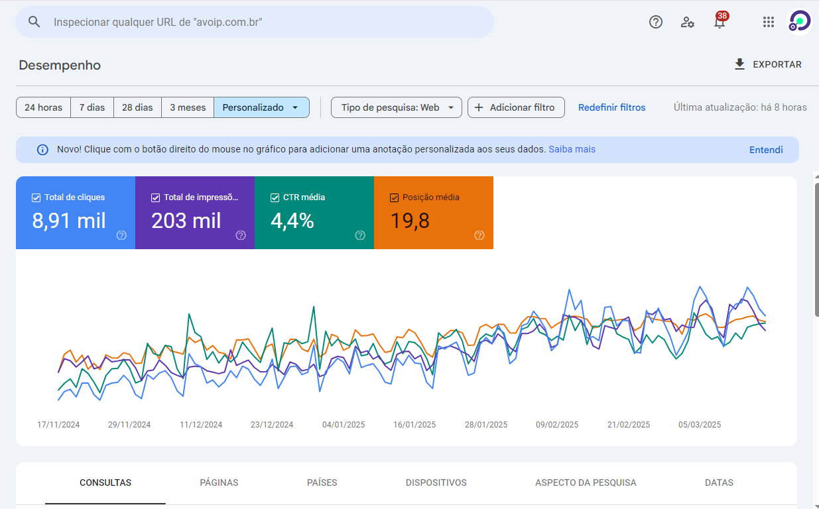
Task: Dismiss the banner with the Entendi button
Action: (x=766, y=150)
